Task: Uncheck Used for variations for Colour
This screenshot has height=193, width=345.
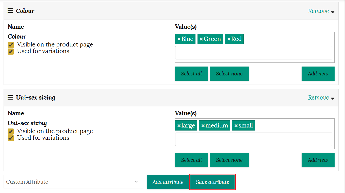Action: coord(11,52)
